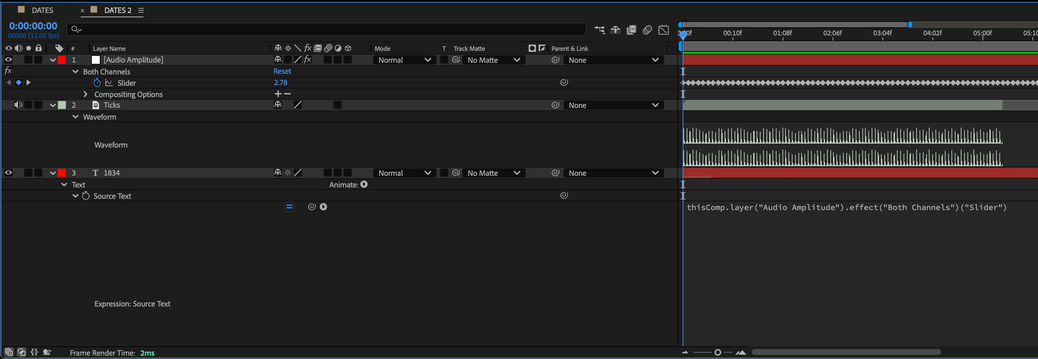Open the DATES 2 panel menu
Viewport: 1038px width, 359px height.
click(141, 10)
